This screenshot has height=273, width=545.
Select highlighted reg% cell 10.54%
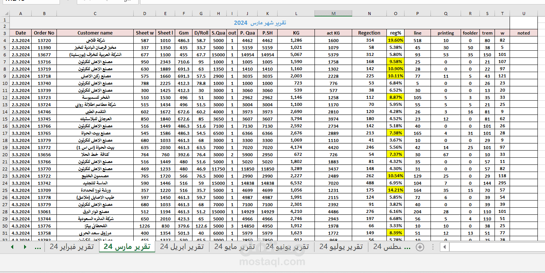pyautogui.click(x=395, y=176)
